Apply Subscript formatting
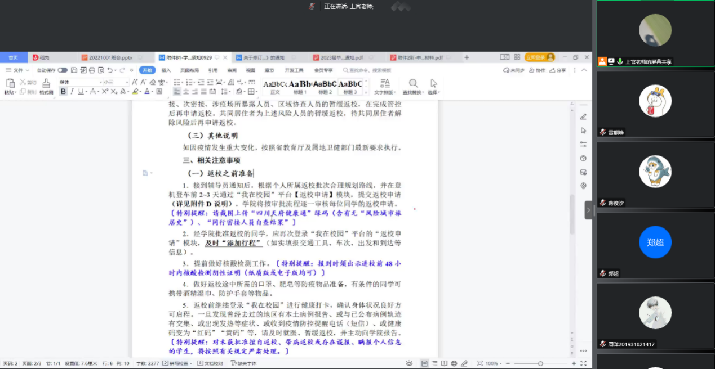 click(113, 92)
